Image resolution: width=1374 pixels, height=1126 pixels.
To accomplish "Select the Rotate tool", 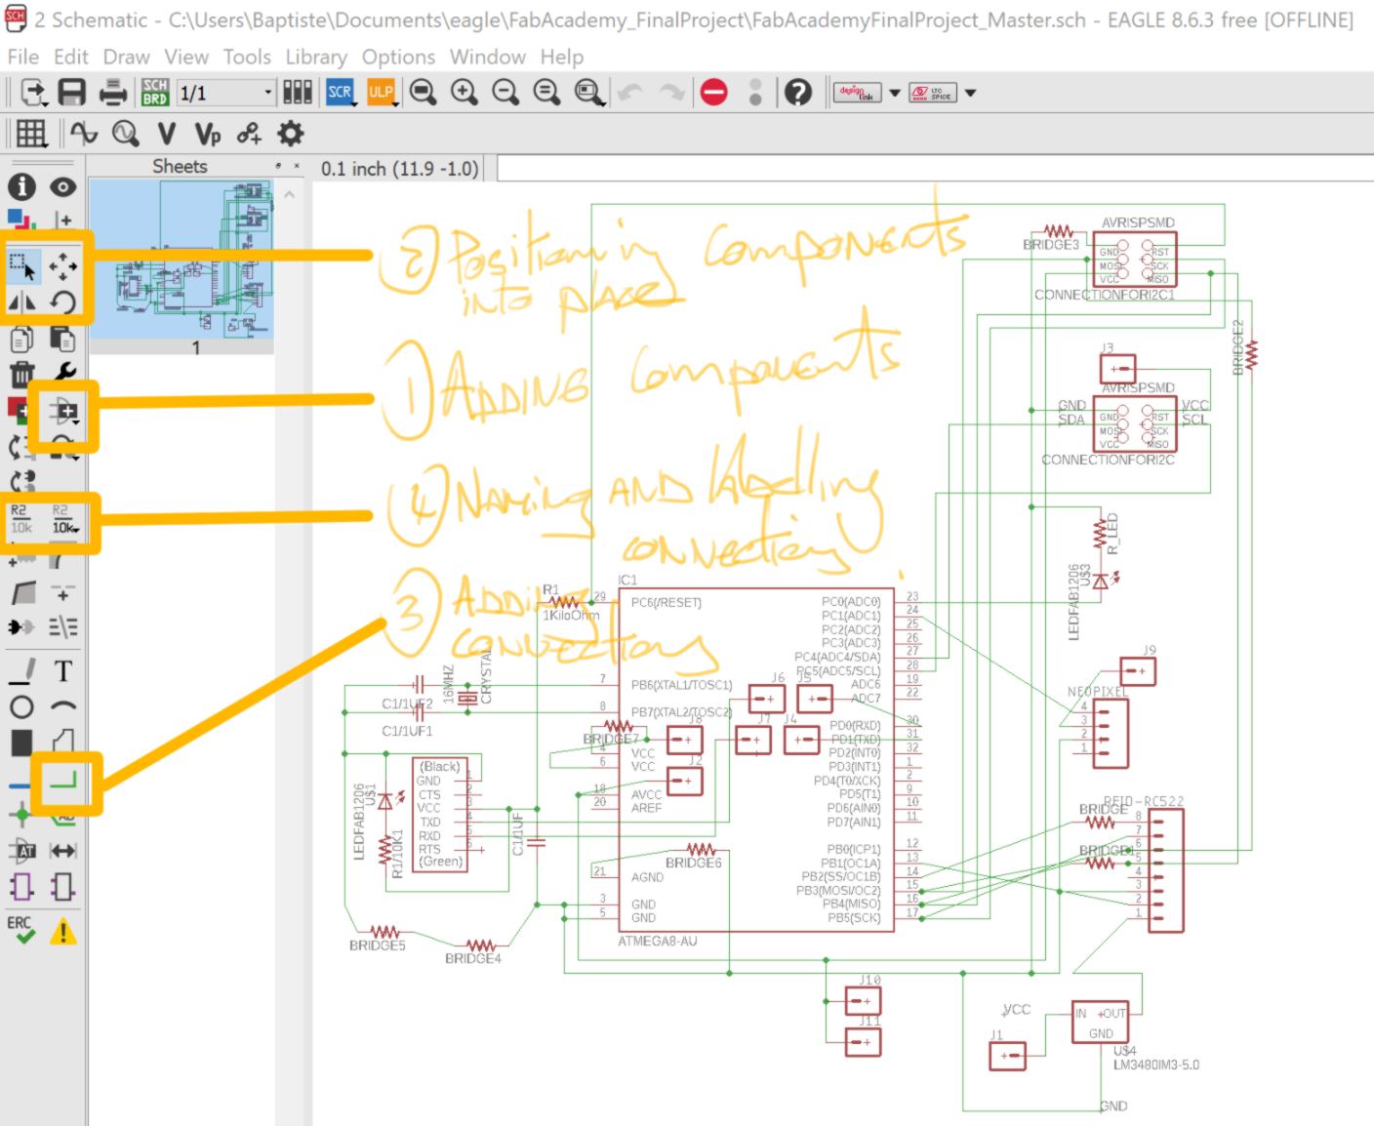I will 62,302.
